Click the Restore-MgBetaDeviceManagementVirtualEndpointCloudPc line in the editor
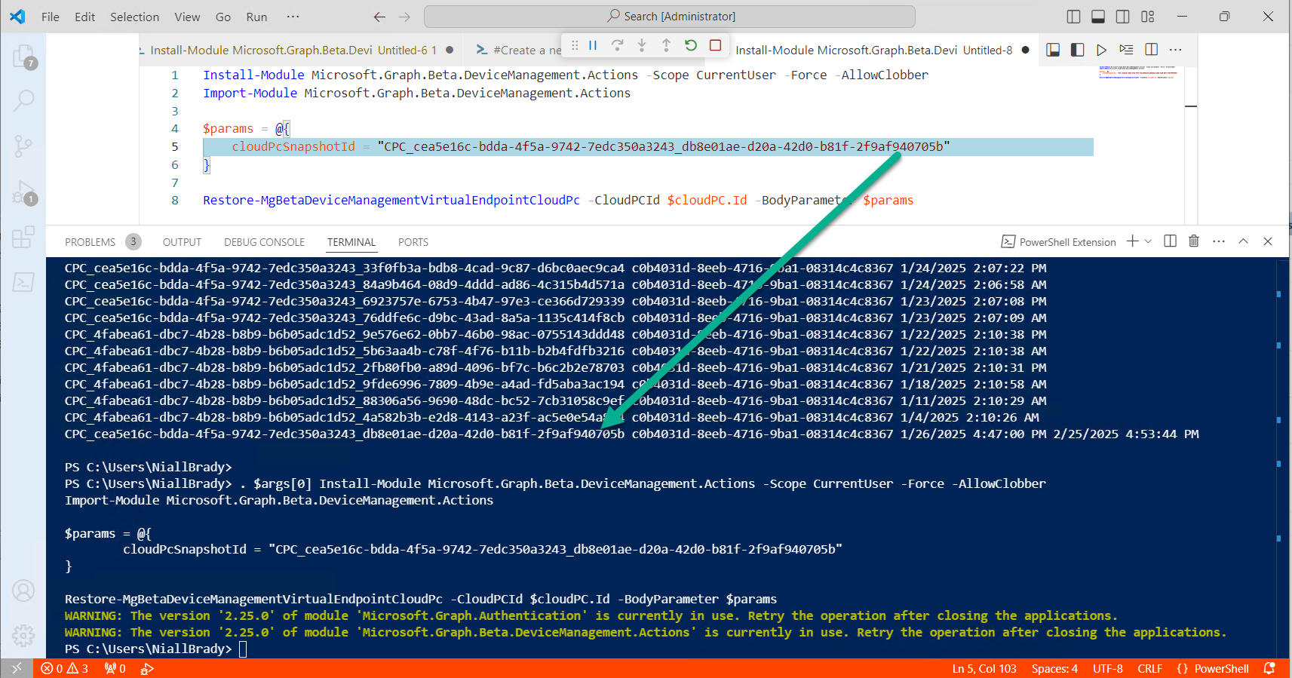Image resolution: width=1292 pixels, height=678 pixels. click(558, 200)
